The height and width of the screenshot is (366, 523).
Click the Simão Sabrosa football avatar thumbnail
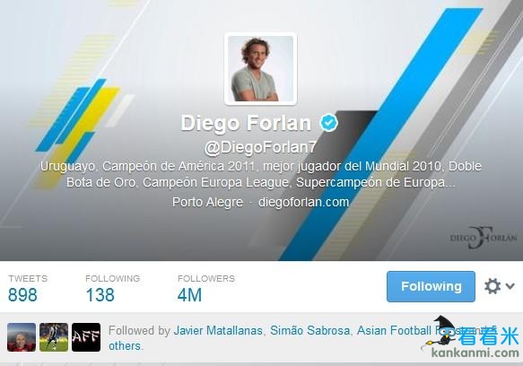pos(54,337)
